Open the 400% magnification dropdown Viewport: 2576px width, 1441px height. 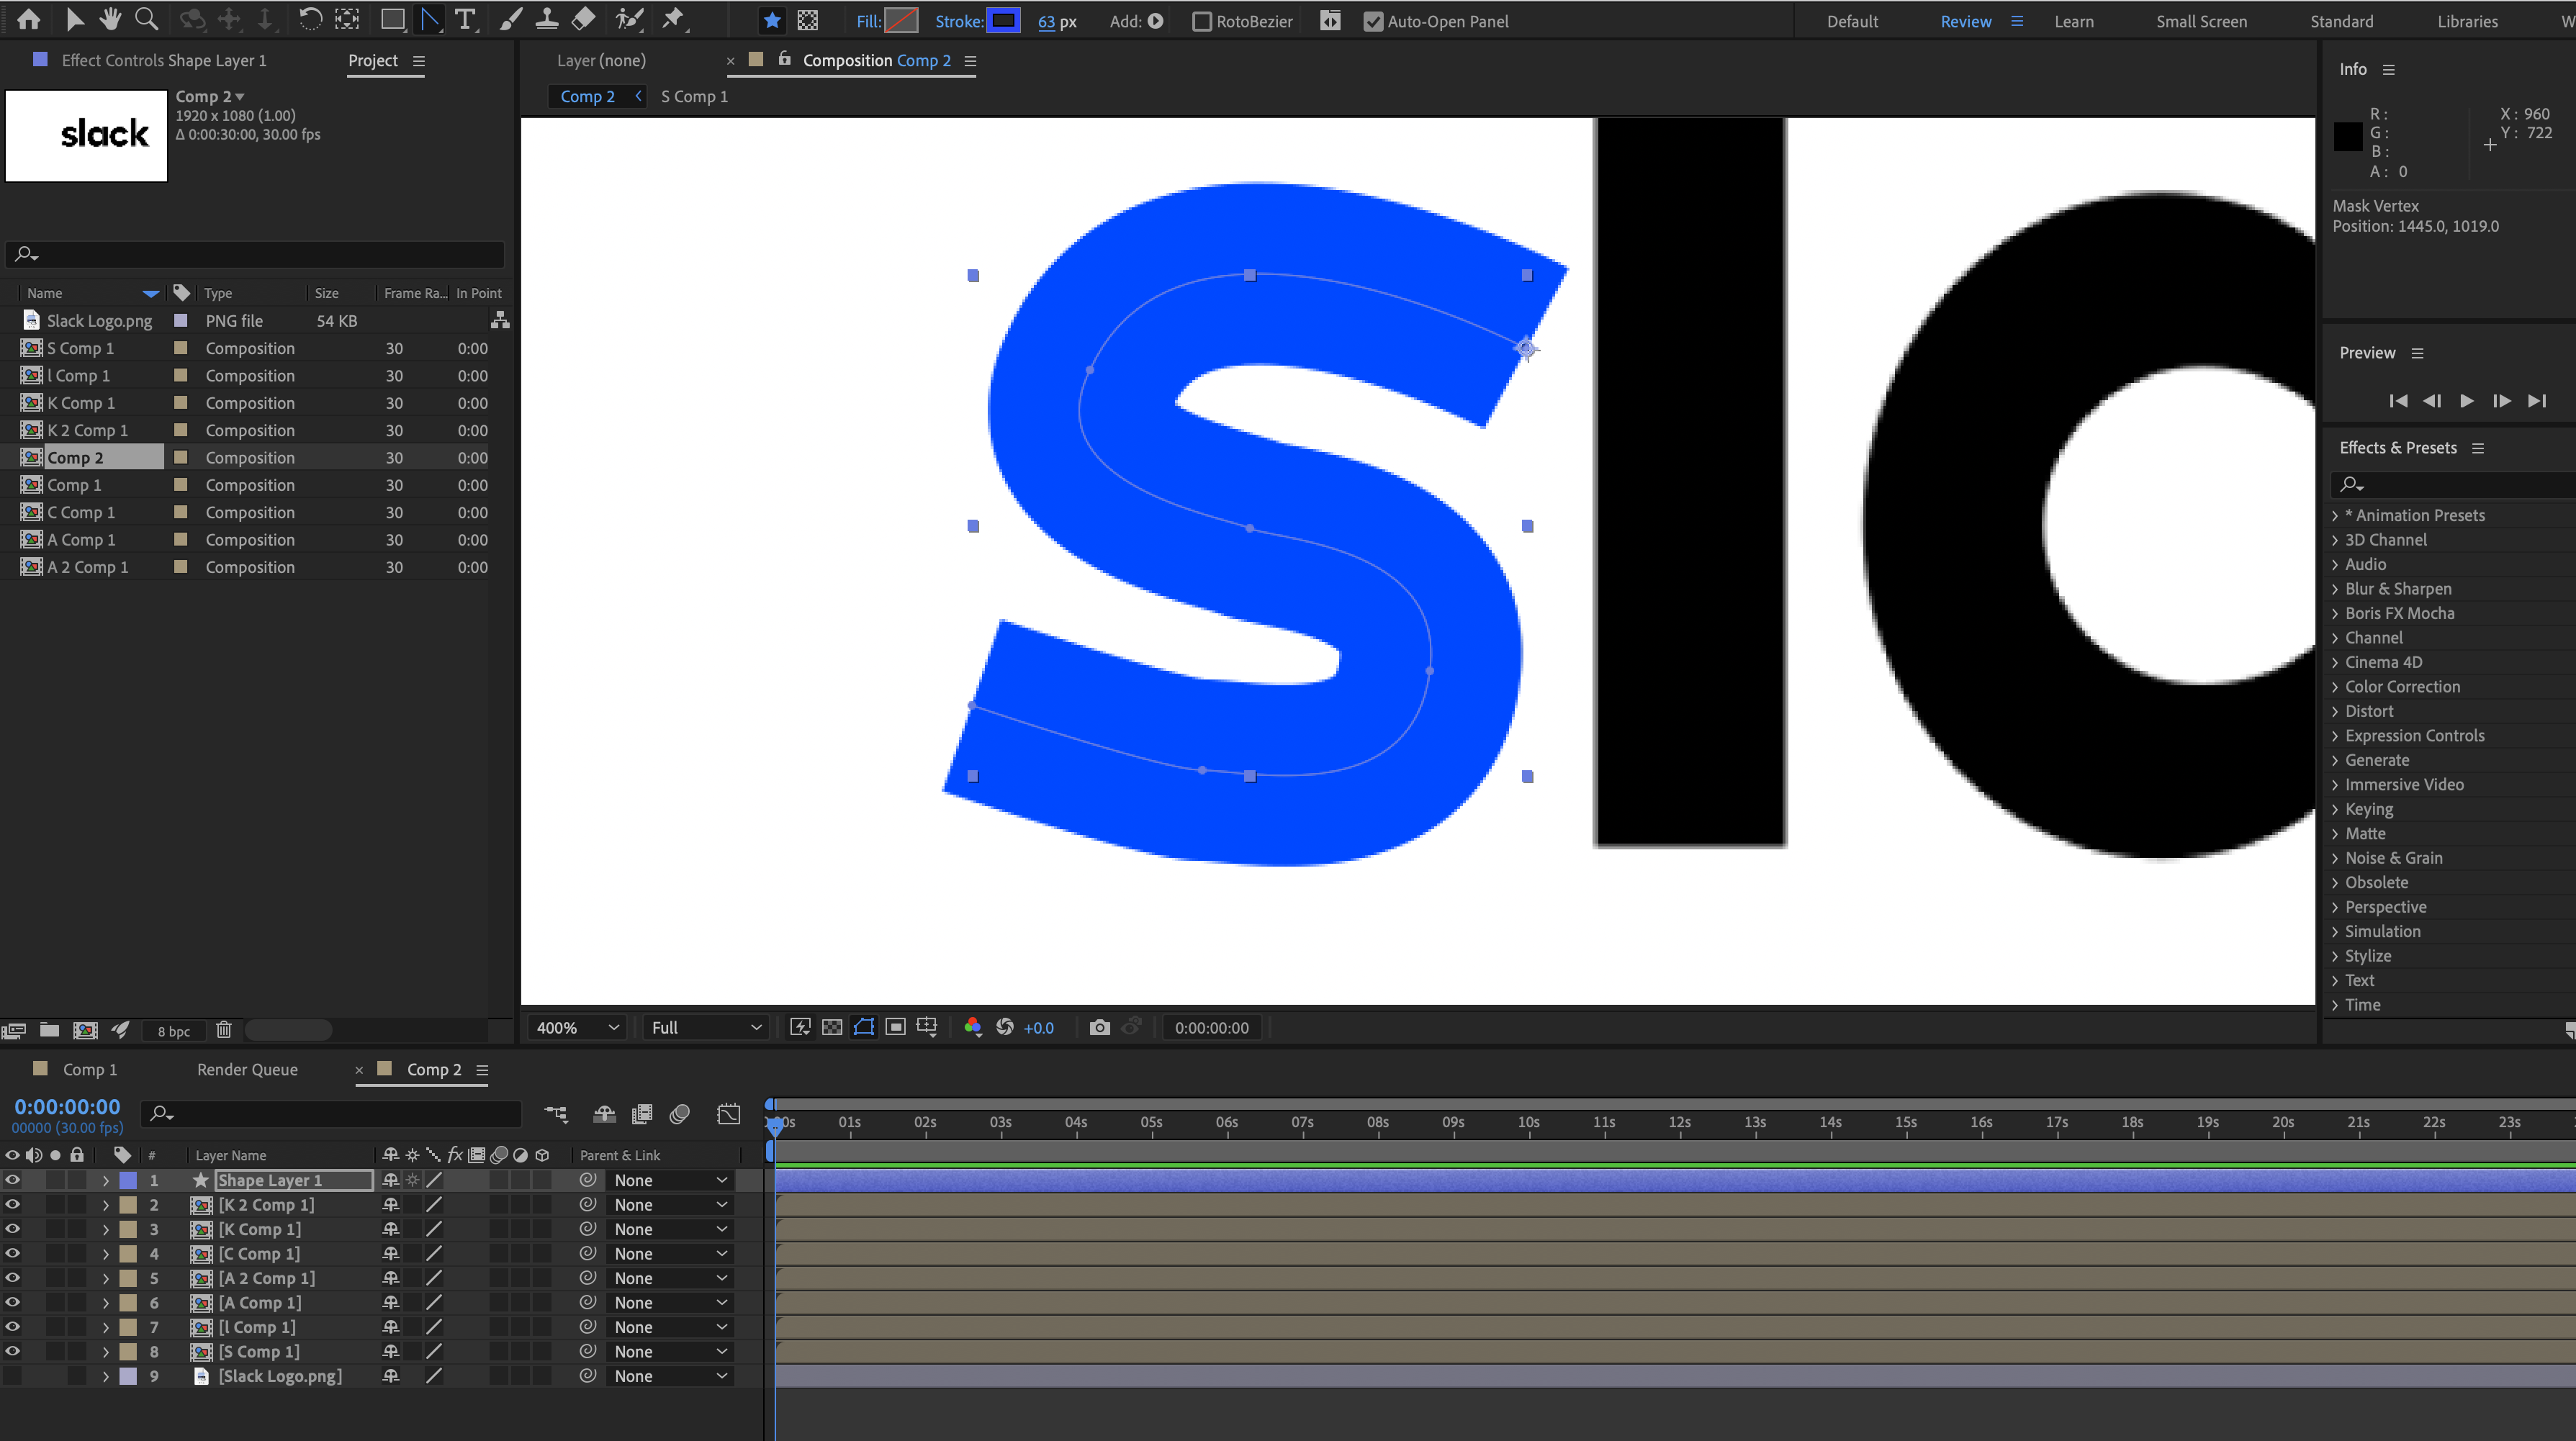(x=578, y=1027)
